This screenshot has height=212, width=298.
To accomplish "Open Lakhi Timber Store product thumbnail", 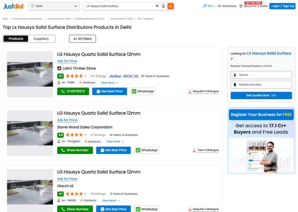I will [30, 74].
